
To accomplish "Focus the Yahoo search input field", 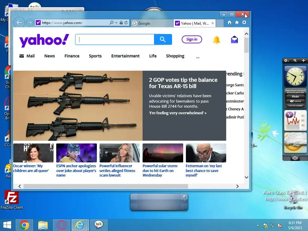I will point(115,39).
